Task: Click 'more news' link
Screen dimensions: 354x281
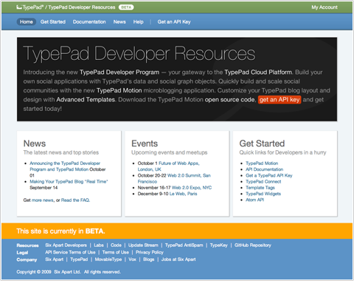Action: [x=43, y=200]
